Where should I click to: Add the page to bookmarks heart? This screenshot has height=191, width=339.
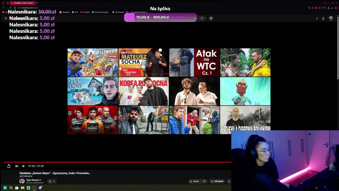[x=323, y=8]
